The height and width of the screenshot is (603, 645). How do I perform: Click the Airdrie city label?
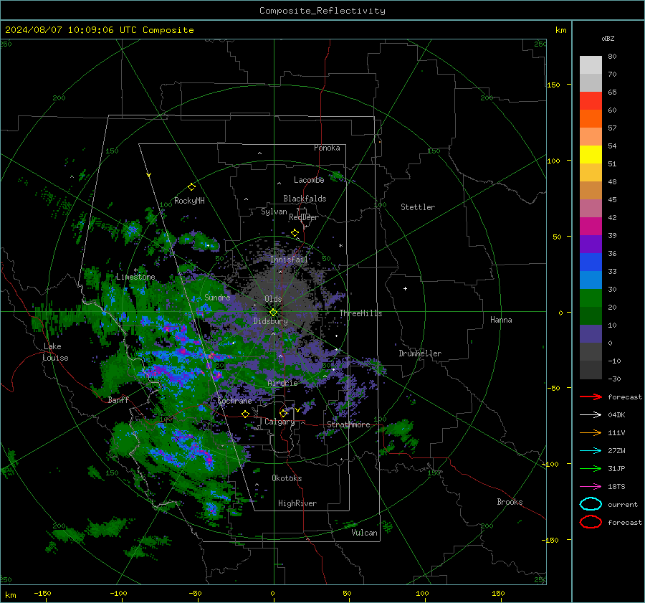[282, 383]
